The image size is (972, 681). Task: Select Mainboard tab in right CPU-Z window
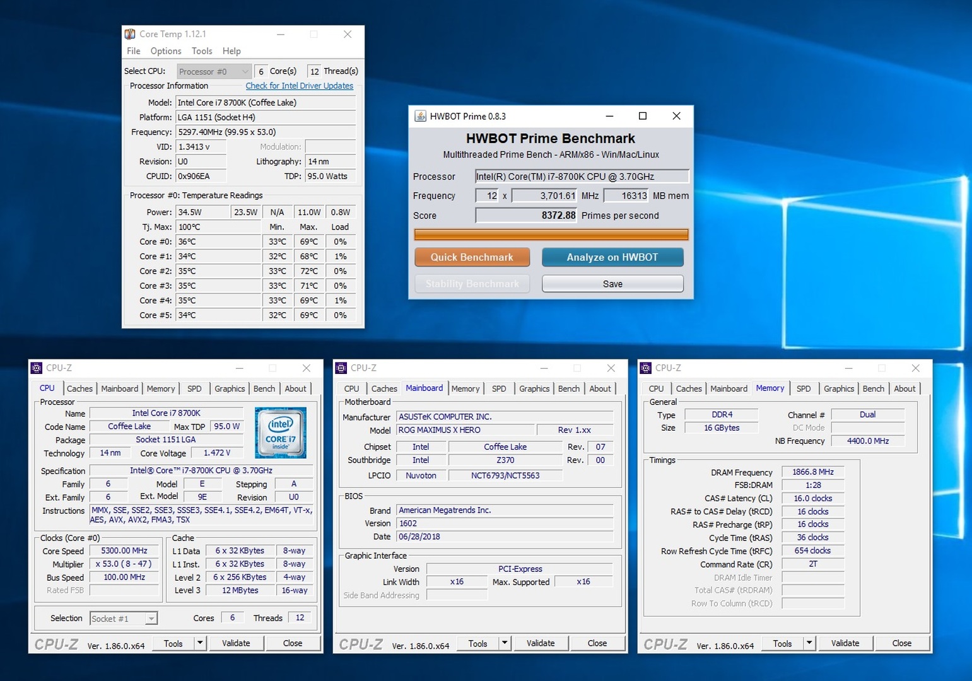[729, 388]
